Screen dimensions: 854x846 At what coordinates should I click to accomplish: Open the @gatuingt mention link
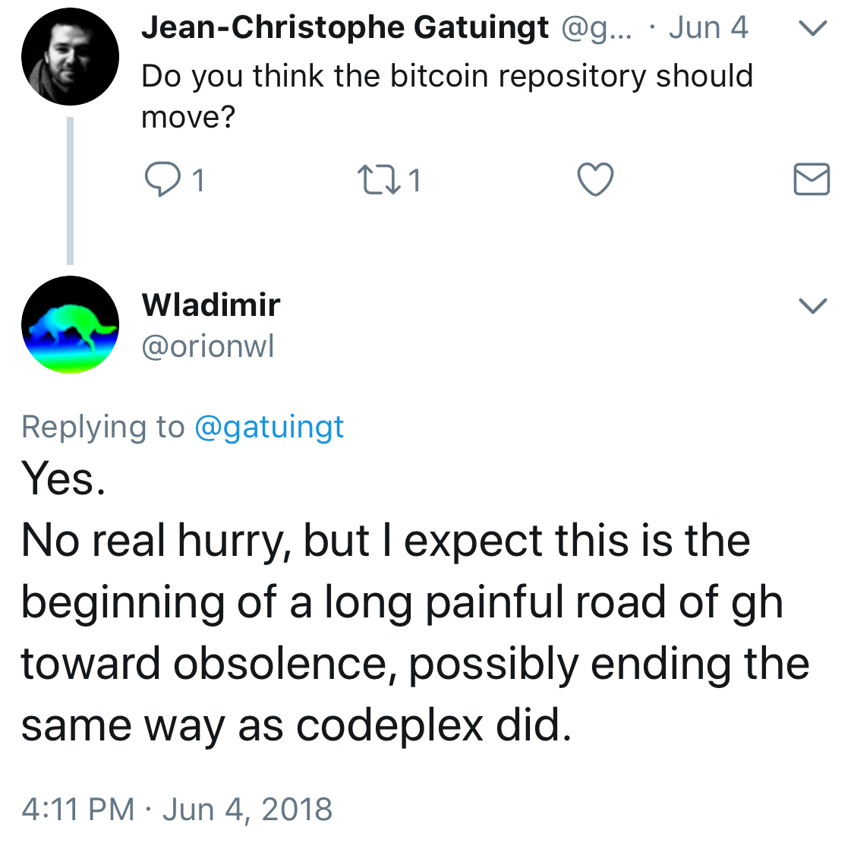click(x=269, y=427)
